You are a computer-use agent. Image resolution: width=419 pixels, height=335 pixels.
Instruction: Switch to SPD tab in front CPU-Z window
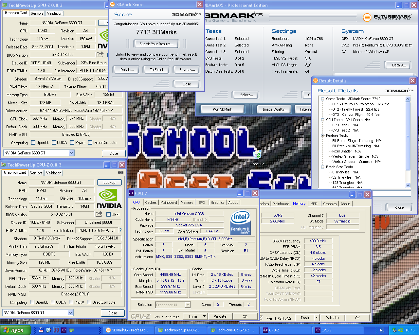click(x=202, y=203)
